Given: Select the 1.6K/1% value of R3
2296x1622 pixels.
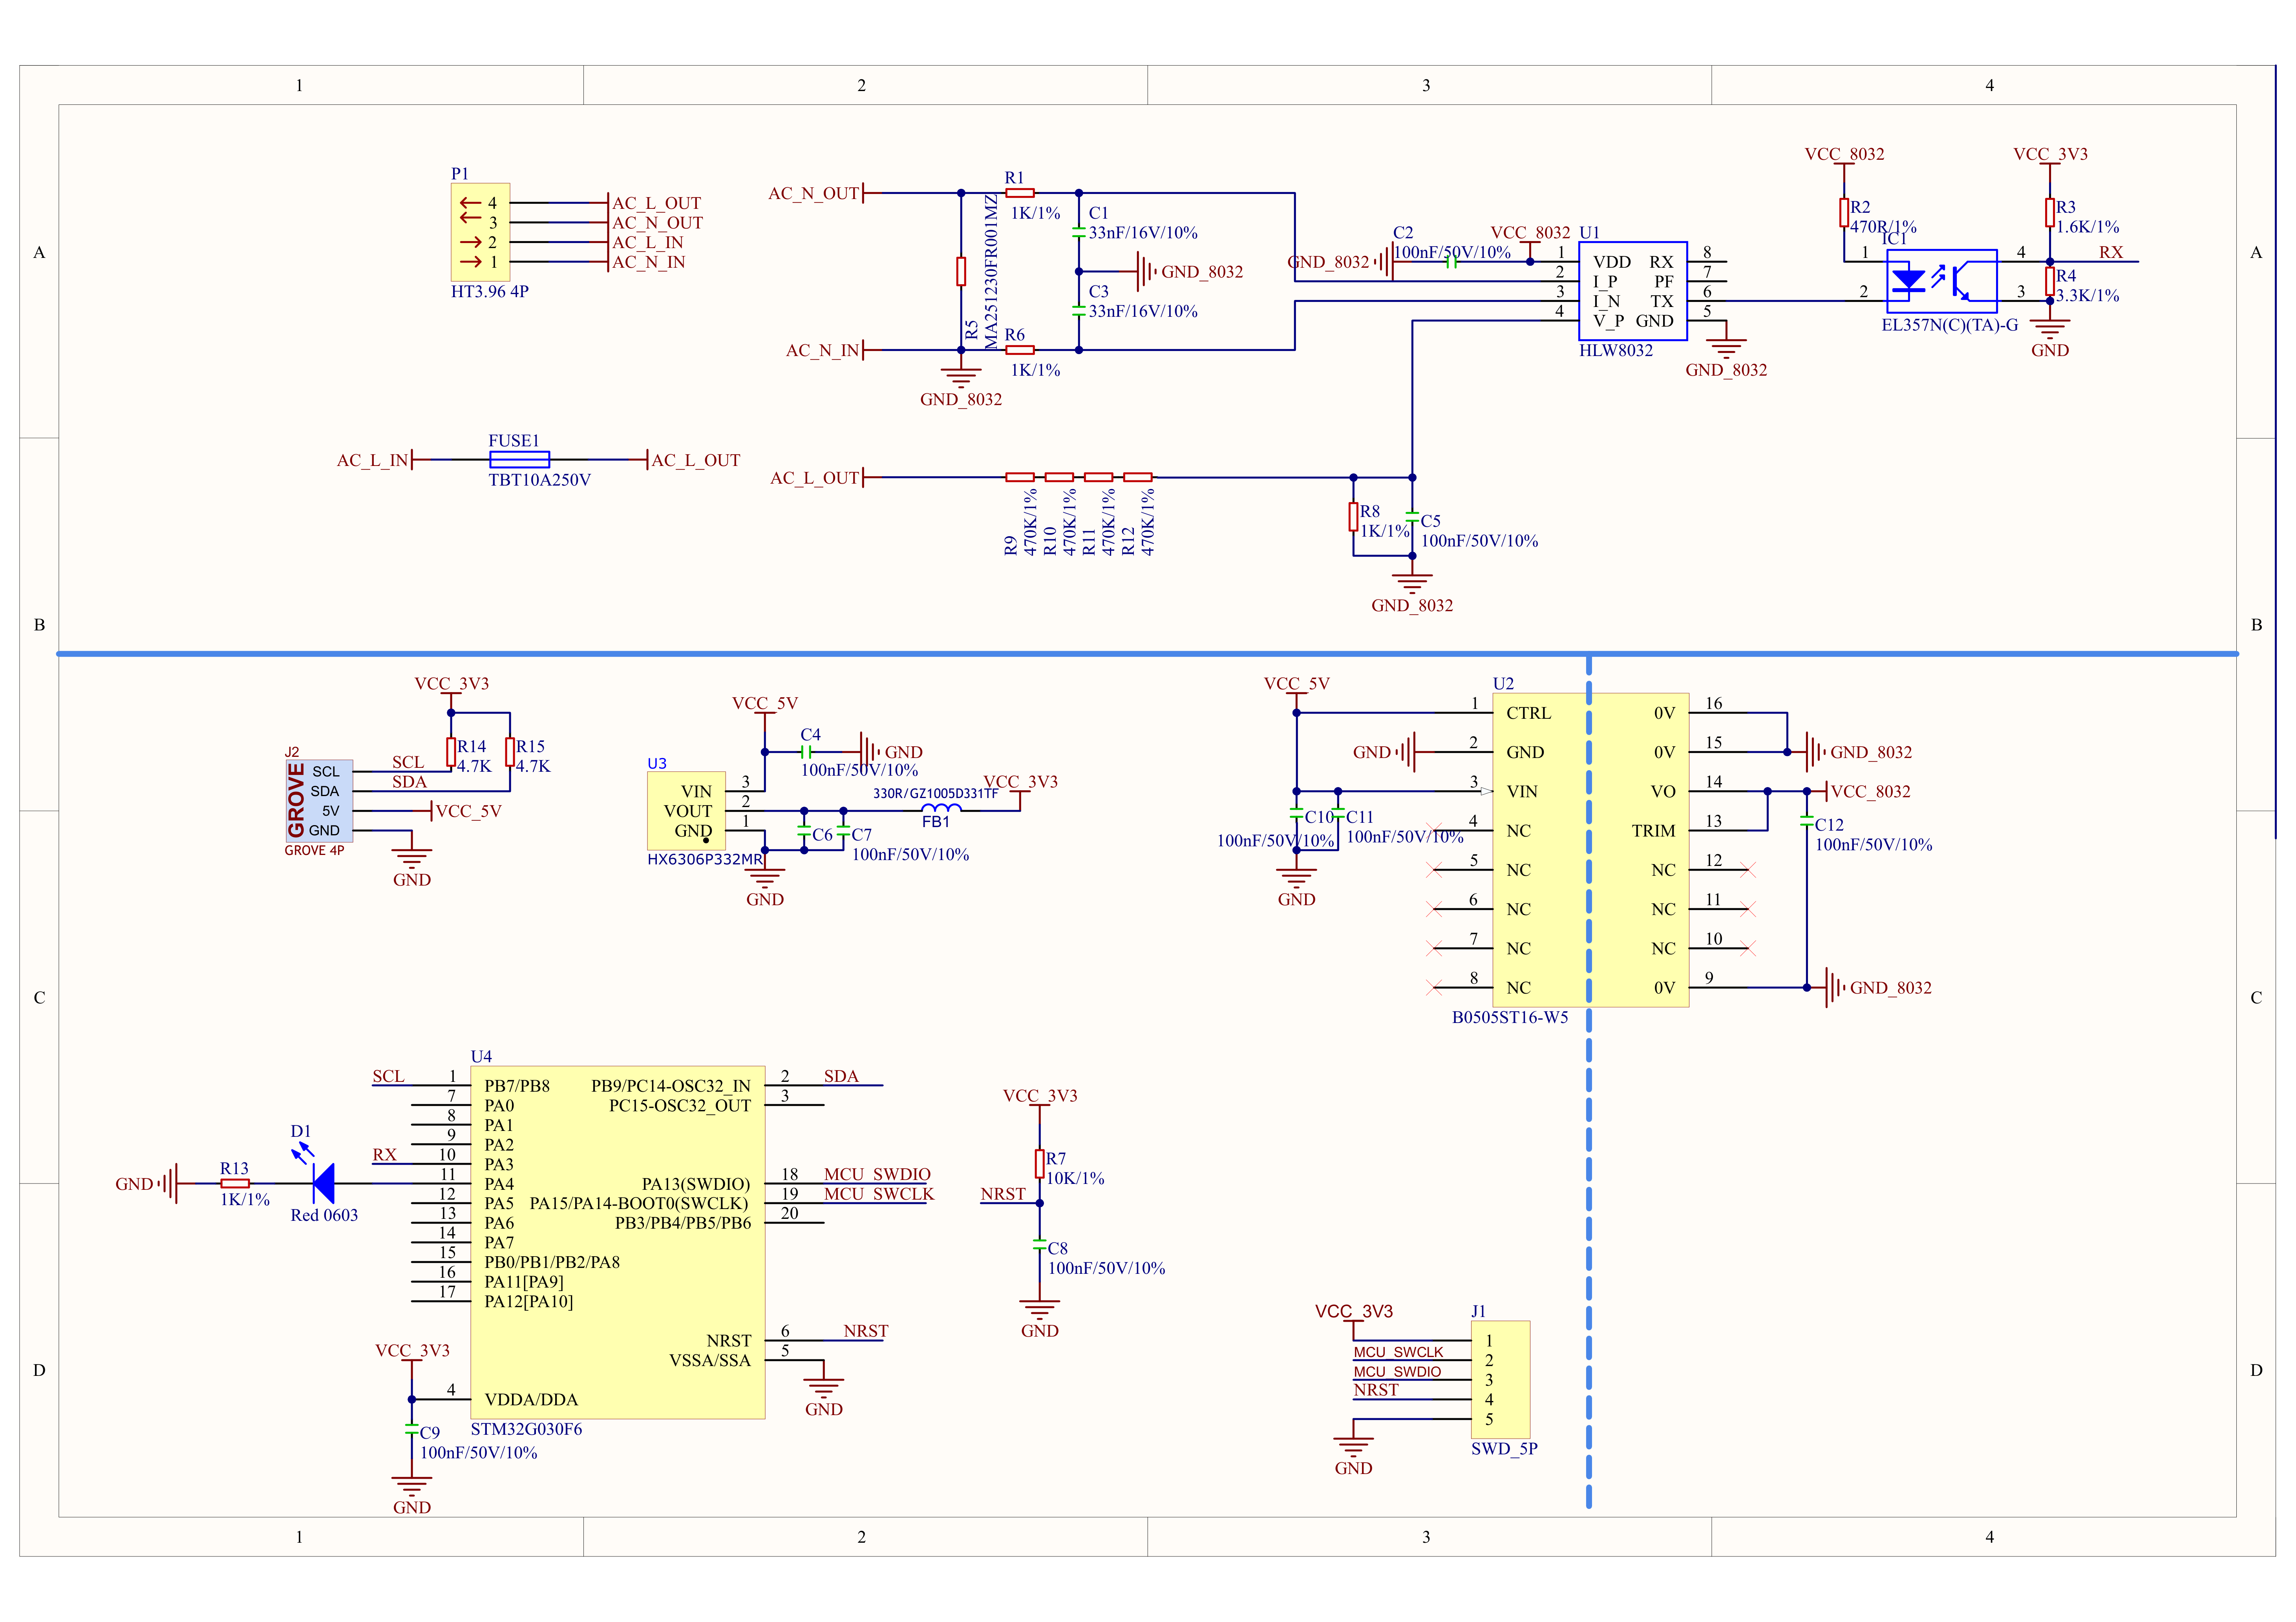Looking at the screenshot, I should click(x=2087, y=227).
